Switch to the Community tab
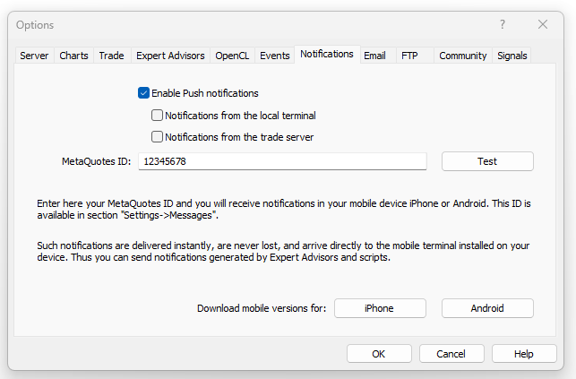This screenshot has width=576, height=379. (x=462, y=56)
